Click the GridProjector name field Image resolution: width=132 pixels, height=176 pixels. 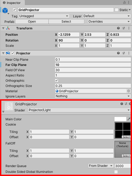(x=66, y=10)
